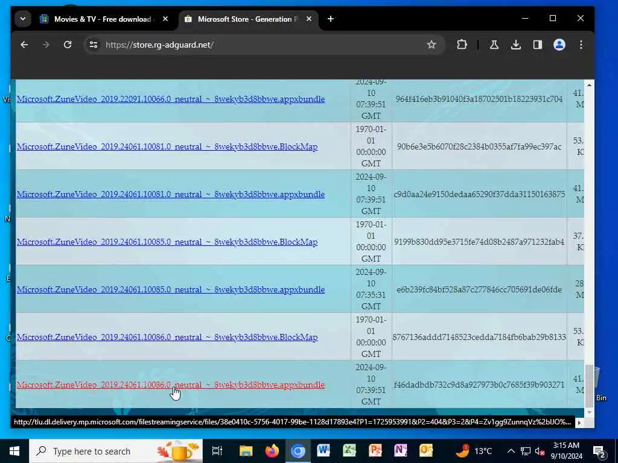Open the muted volume tray icon

[540, 451]
